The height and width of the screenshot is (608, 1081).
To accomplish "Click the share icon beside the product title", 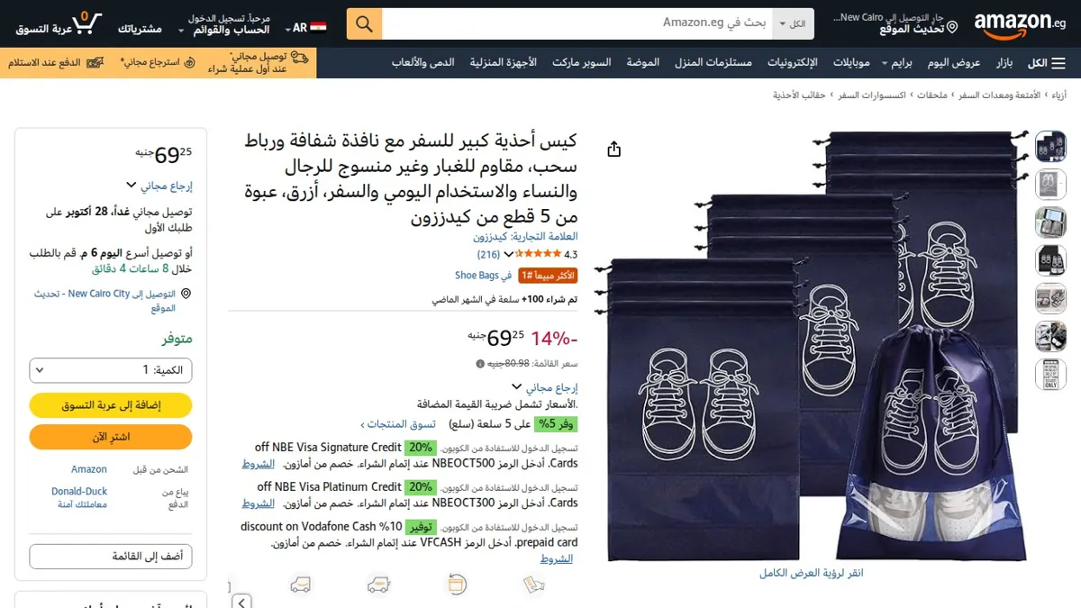I will pyautogui.click(x=614, y=149).
